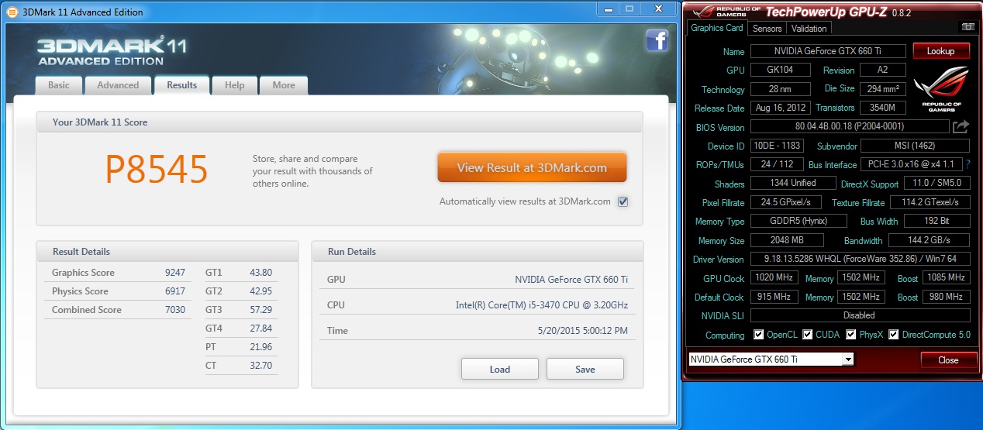Click the CT result 32.70
This screenshot has height=430, width=983.
[260, 366]
